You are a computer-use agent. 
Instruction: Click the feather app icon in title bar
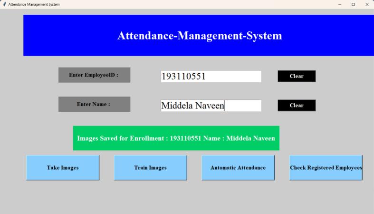pos(4,4)
